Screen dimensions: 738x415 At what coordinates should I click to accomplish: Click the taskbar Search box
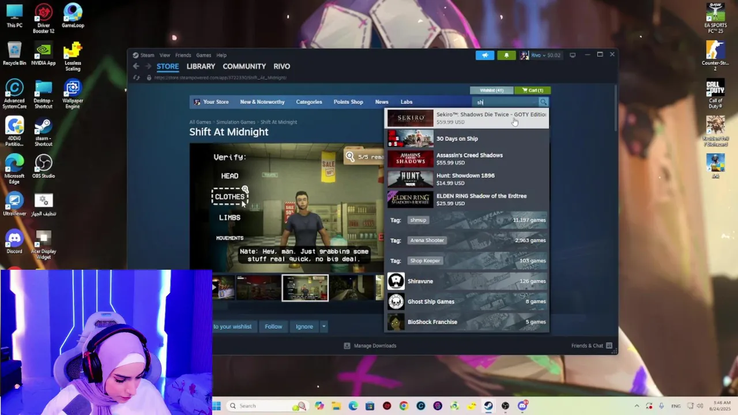coord(267,406)
